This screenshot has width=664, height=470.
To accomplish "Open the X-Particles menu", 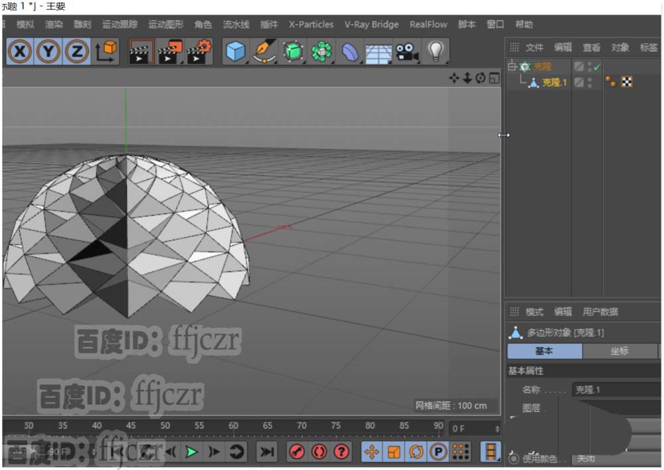I will pyautogui.click(x=311, y=25).
